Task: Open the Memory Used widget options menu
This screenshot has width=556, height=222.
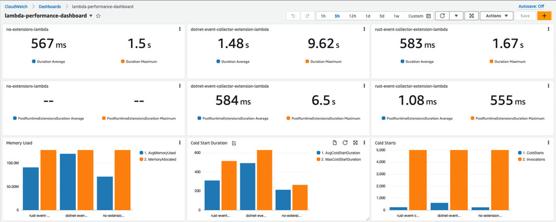Action: click(x=180, y=143)
